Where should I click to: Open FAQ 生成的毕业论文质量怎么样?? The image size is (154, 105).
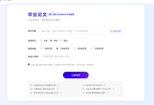point(45,85)
